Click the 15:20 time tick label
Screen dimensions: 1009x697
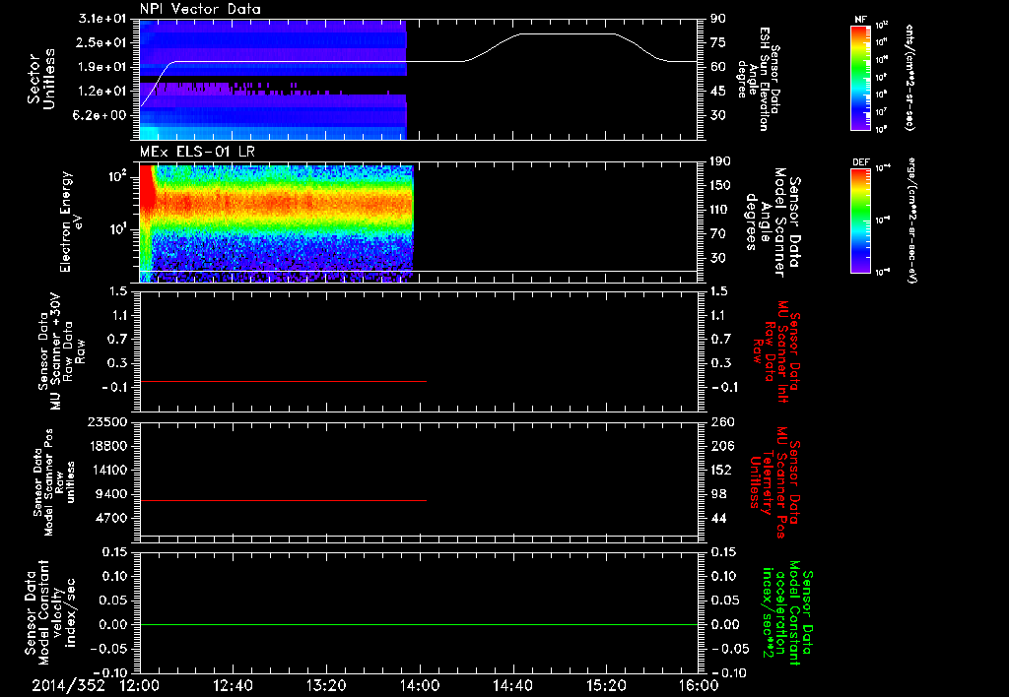(606, 685)
